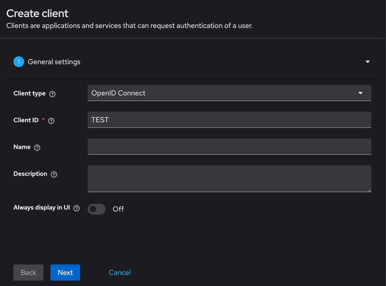Click the Create client page heading

coord(37,13)
